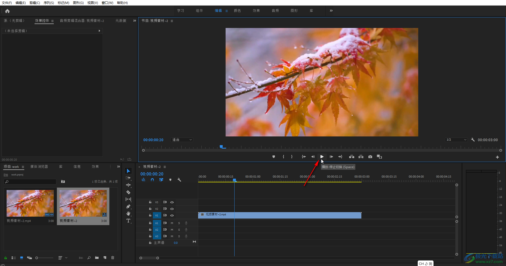The height and width of the screenshot is (266, 506).
Task: Select the 视频素材~2.mp4 thumbnail in Project
Action: (x=30, y=203)
